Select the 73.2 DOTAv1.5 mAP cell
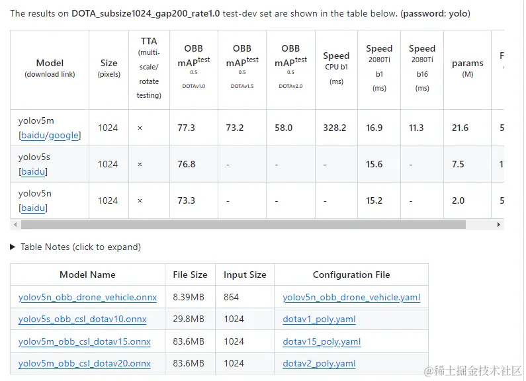Screen dimensions: 526x381 (235, 128)
